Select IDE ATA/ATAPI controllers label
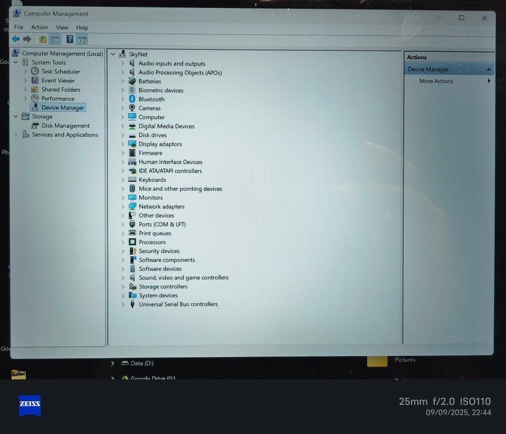The height and width of the screenshot is (434, 506). point(170,171)
